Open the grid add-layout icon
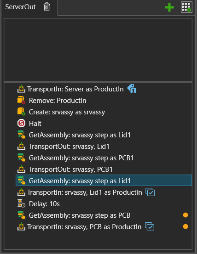 tap(186, 7)
